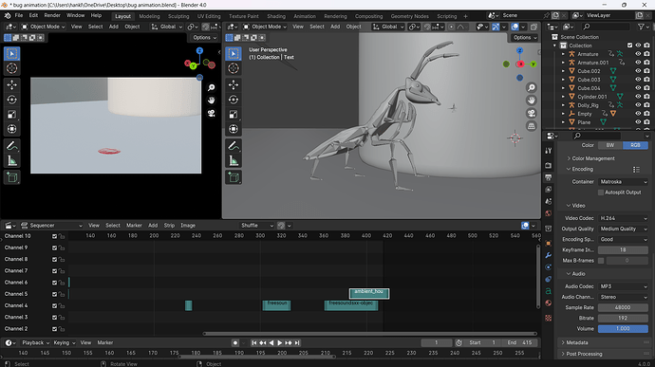Screen dimensions: 655x367
Task: Open the File menu
Action: [x=19, y=15]
